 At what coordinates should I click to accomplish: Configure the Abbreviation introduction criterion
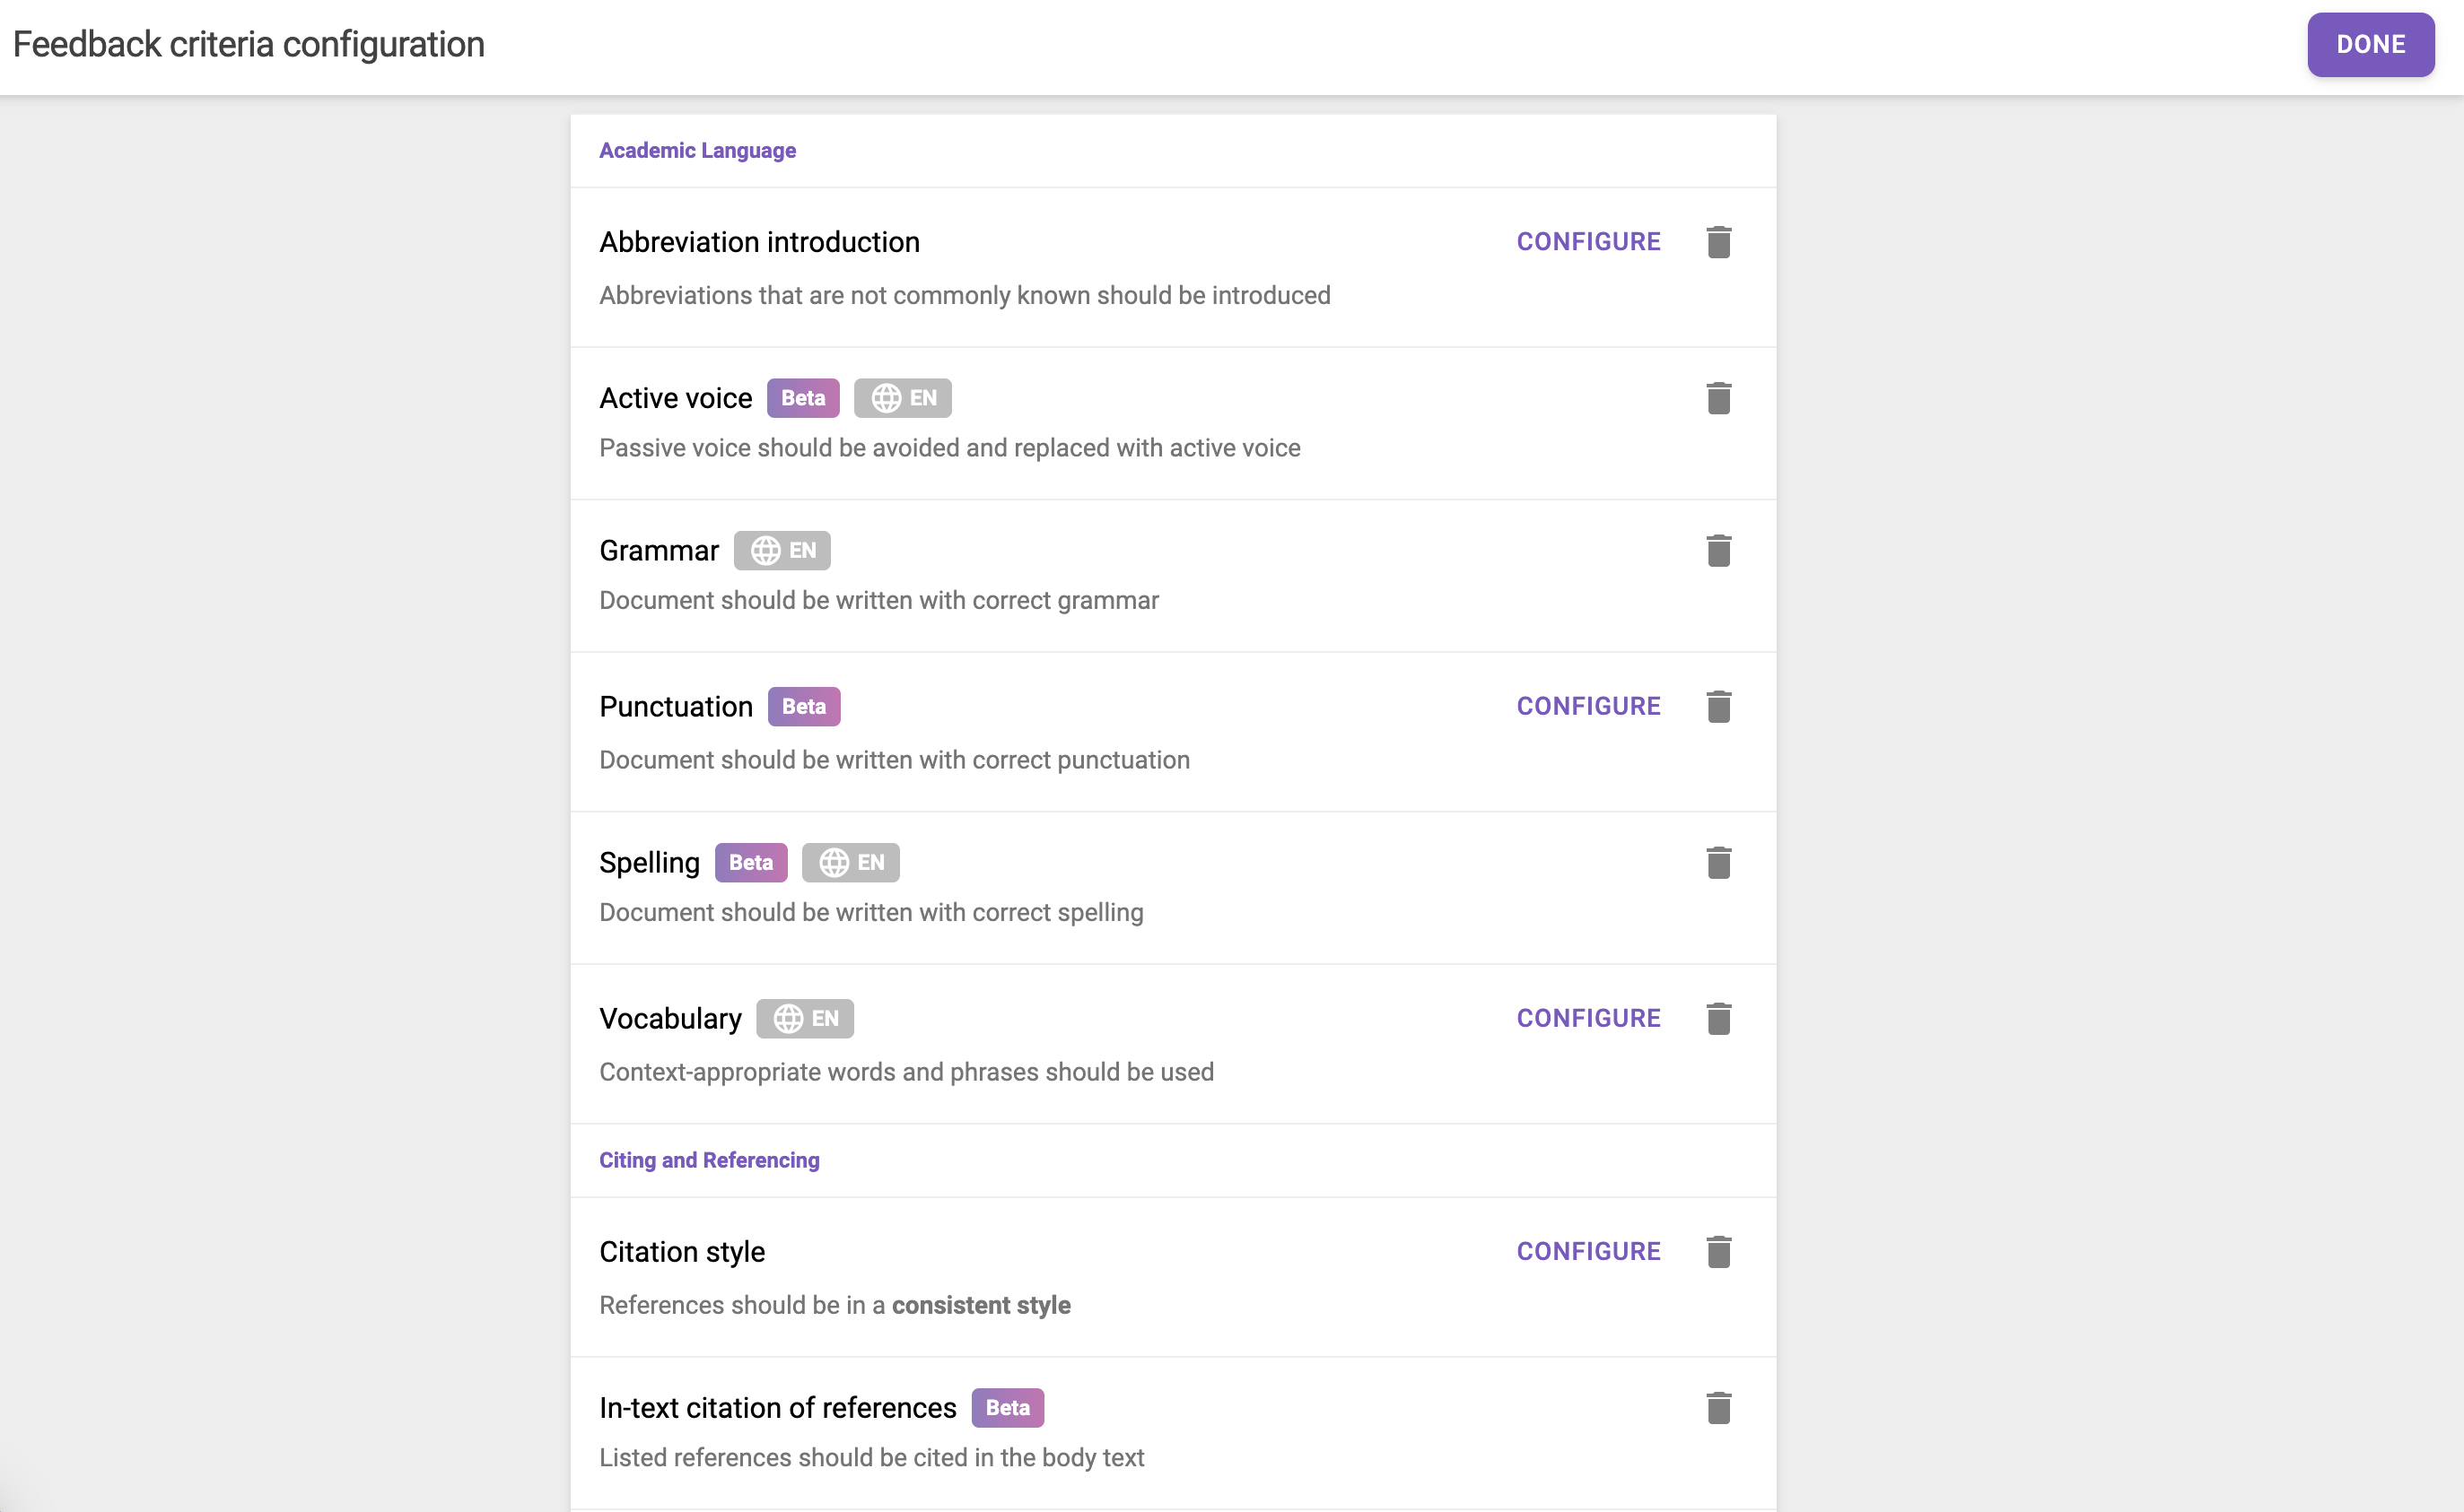click(1587, 242)
